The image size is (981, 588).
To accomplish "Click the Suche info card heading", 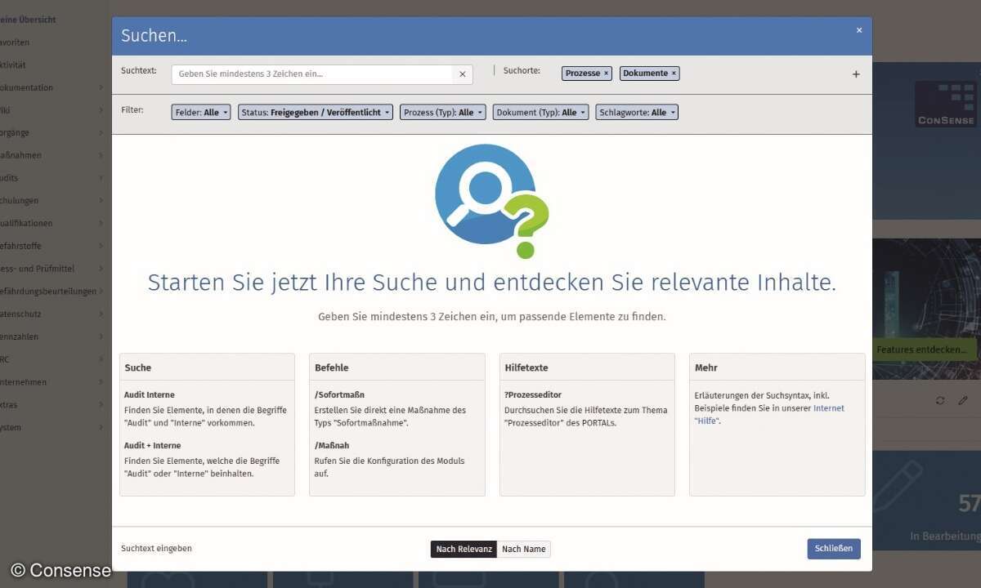I will (x=138, y=368).
